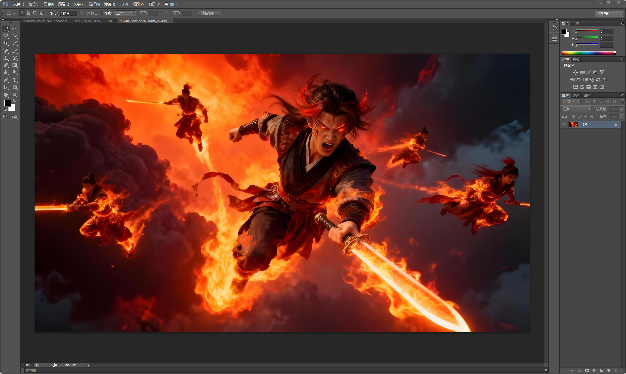The height and width of the screenshot is (374, 626).
Task: Switch to the 通道 channels tab
Action: click(576, 95)
